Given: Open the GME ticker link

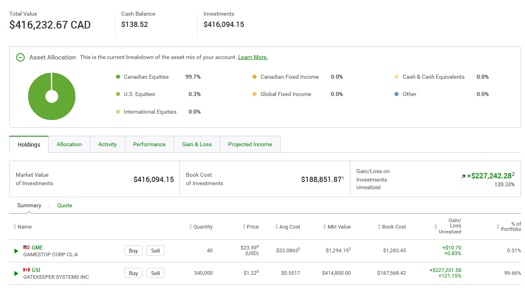Looking at the screenshot, I should pos(37,248).
